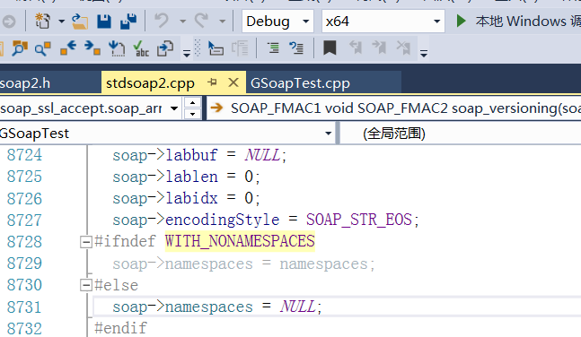Image resolution: width=581 pixels, height=337 pixels.
Task: Click the magnifier quick find icon
Action: pos(42,48)
